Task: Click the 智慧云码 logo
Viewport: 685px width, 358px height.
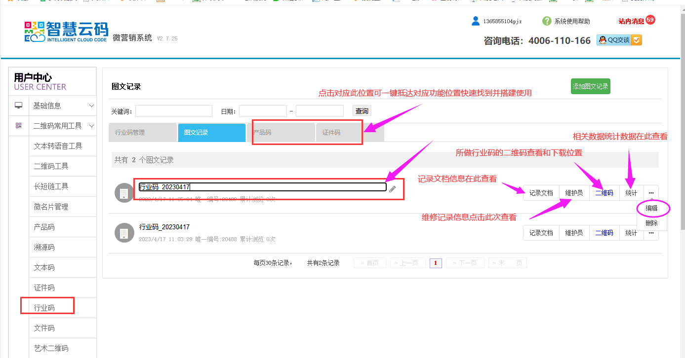Action: [x=66, y=32]
